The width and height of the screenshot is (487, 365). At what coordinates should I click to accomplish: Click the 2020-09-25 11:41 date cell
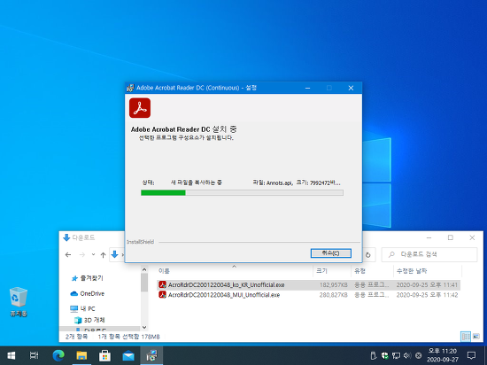tap(427, 285)
